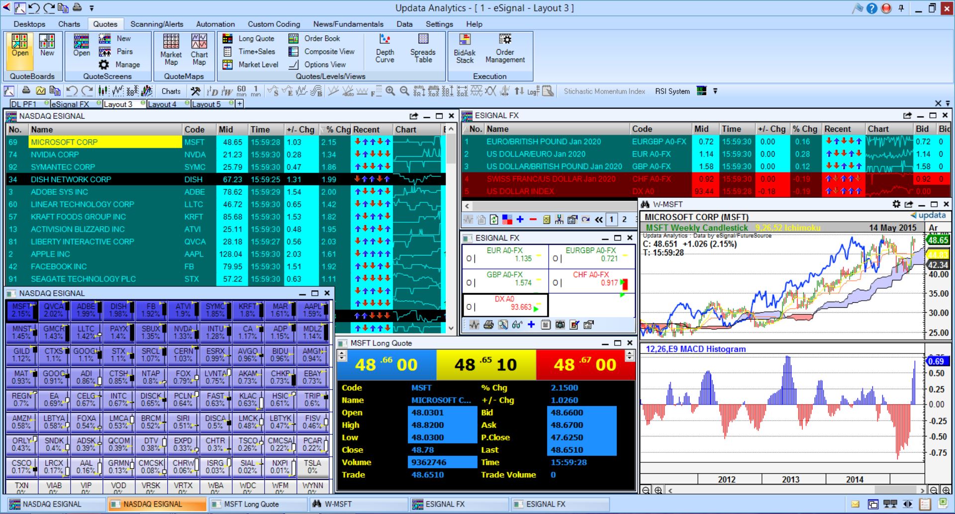
Task: Select the SWISS FRANC/US DOLLAR Jan 2020 row
Action: [x=705, y=179]
